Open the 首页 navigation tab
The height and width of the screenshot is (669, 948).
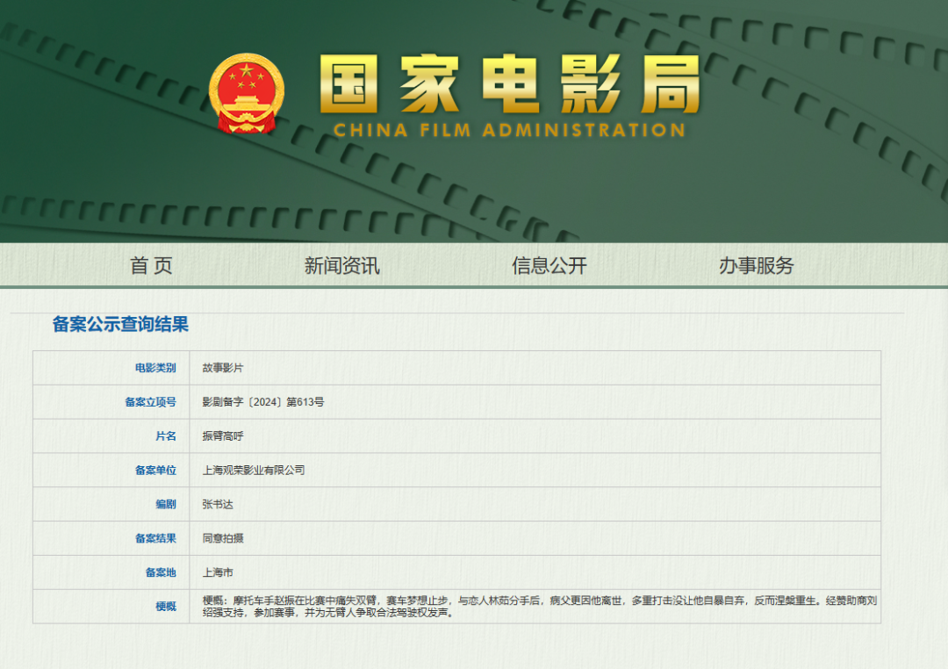click(x=151, y=265)
